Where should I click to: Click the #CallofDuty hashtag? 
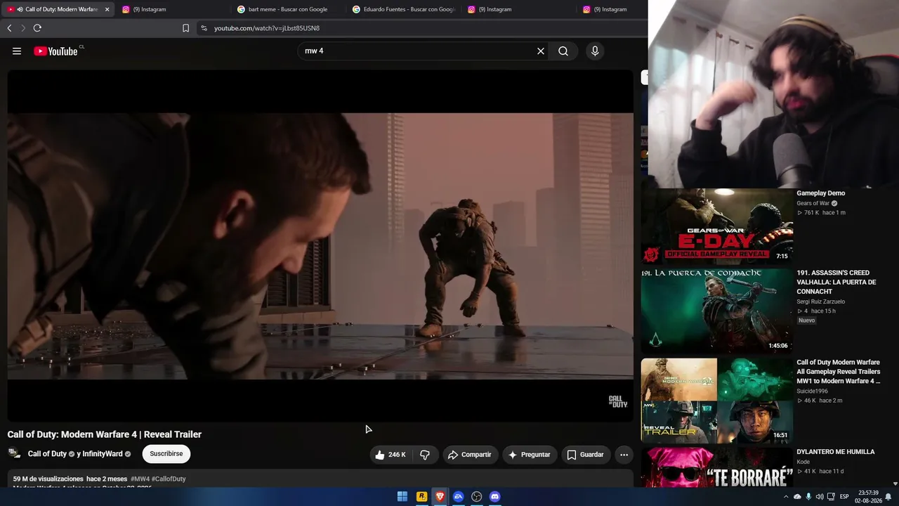pos(169,479)
